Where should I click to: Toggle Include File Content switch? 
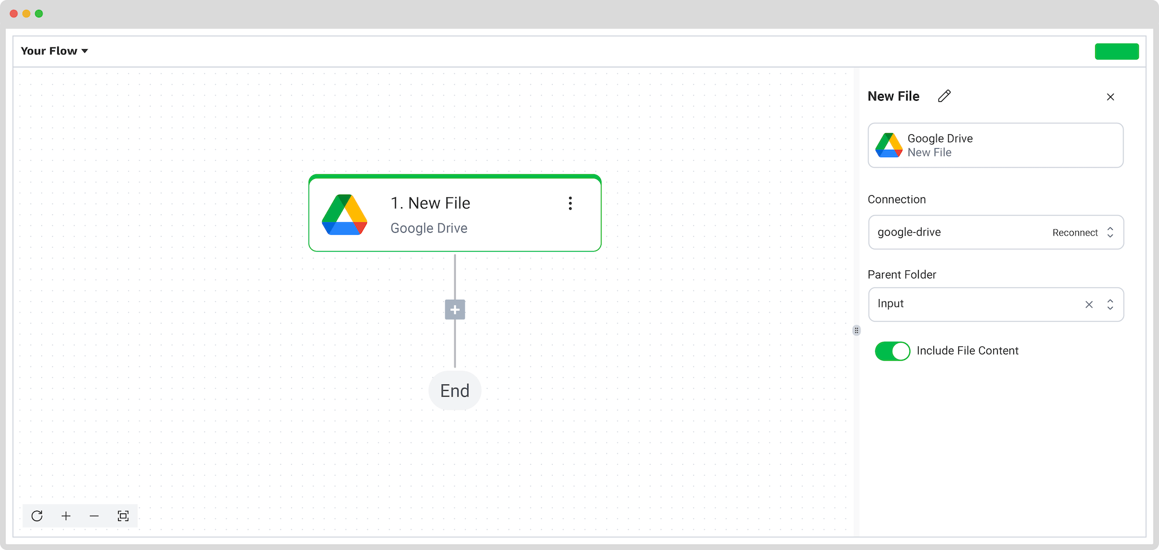pyautogui.click(x=892, y=351)
